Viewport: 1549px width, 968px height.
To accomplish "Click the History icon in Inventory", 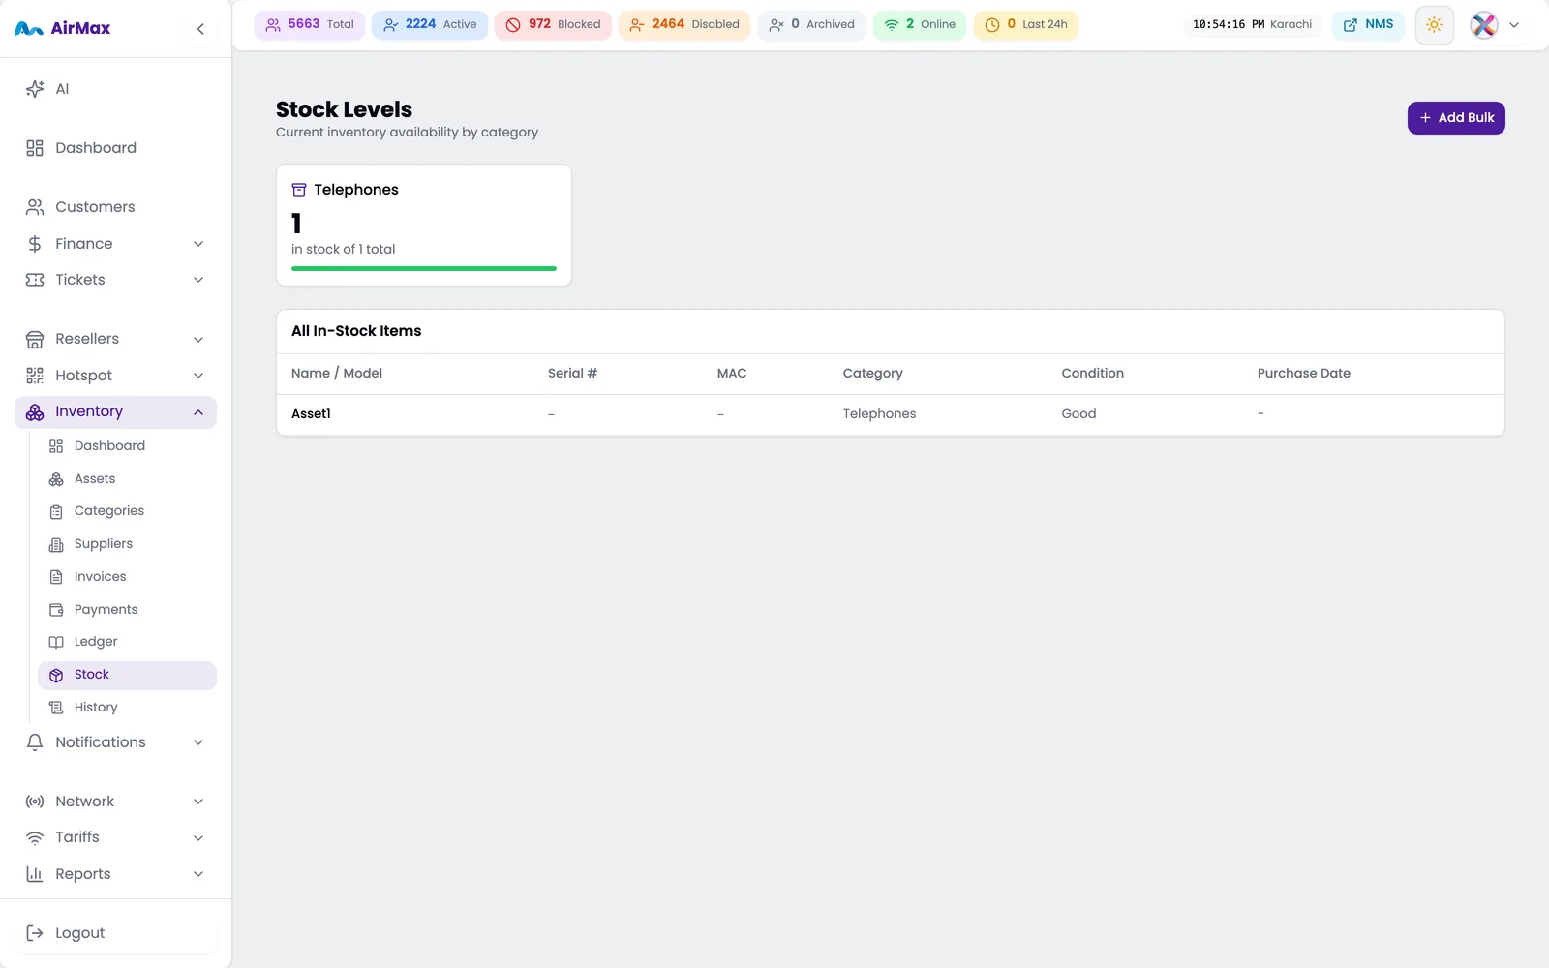I will coord(56,708).
